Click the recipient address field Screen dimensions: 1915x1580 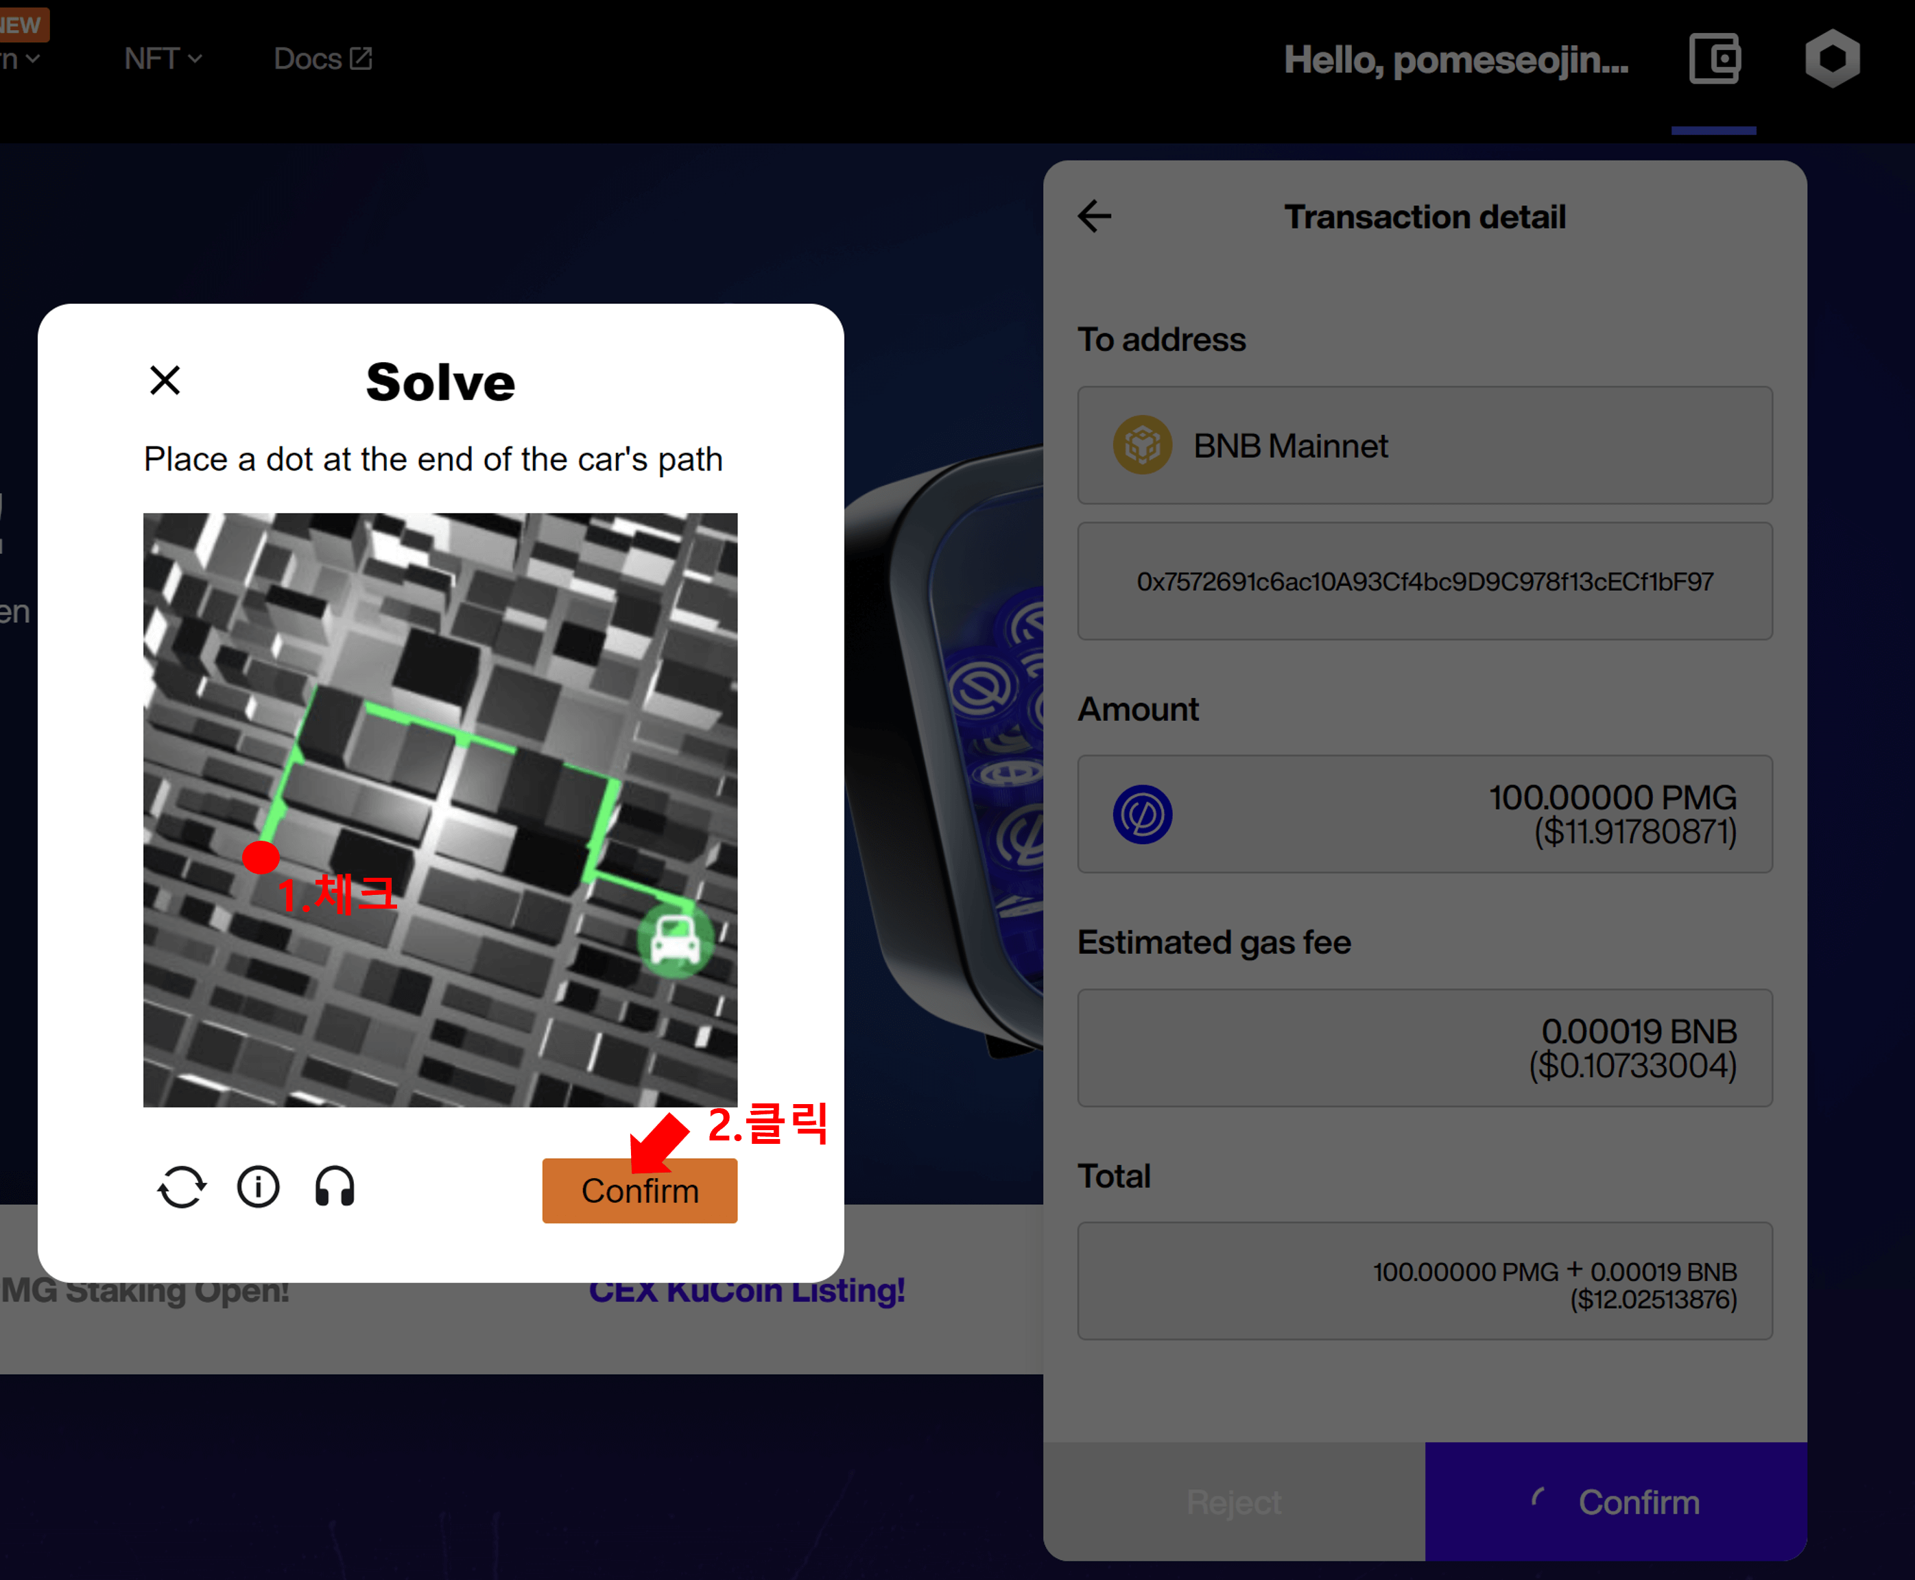pos(1425,582)
